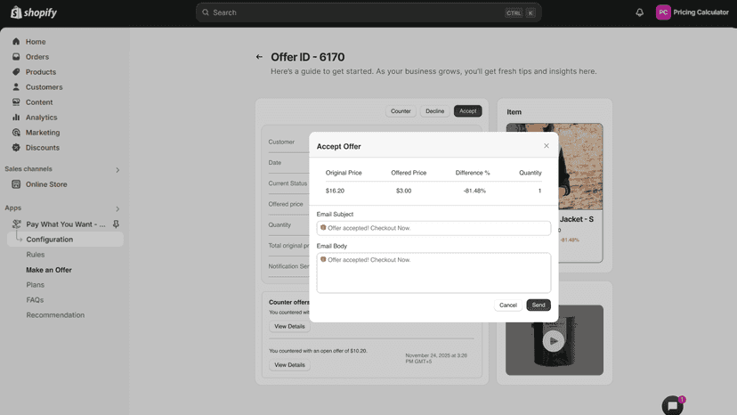Screen dimensions: 737x415
Task: Click the Content icon in the sidebar
Action: click(16, 102)
